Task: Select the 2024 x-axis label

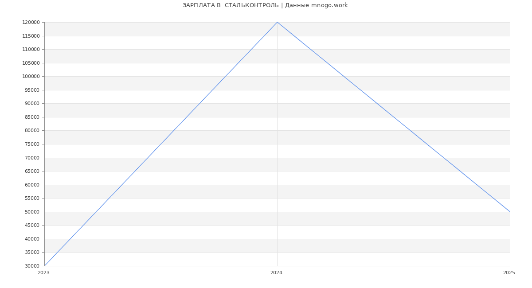Action: [x=276, y=273]
